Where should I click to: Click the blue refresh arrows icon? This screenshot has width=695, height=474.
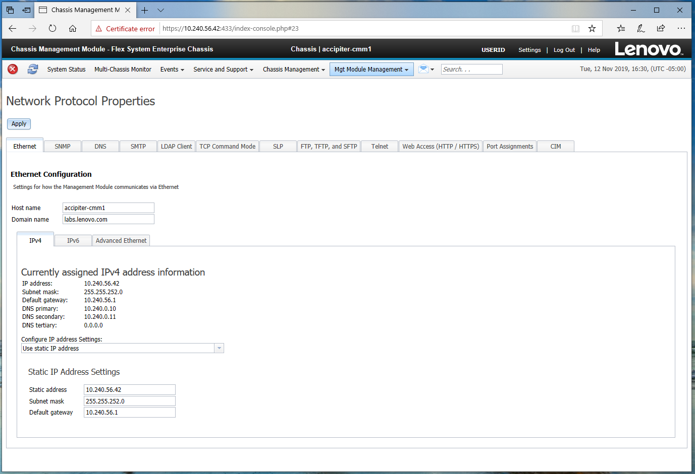tap(33, 69)
